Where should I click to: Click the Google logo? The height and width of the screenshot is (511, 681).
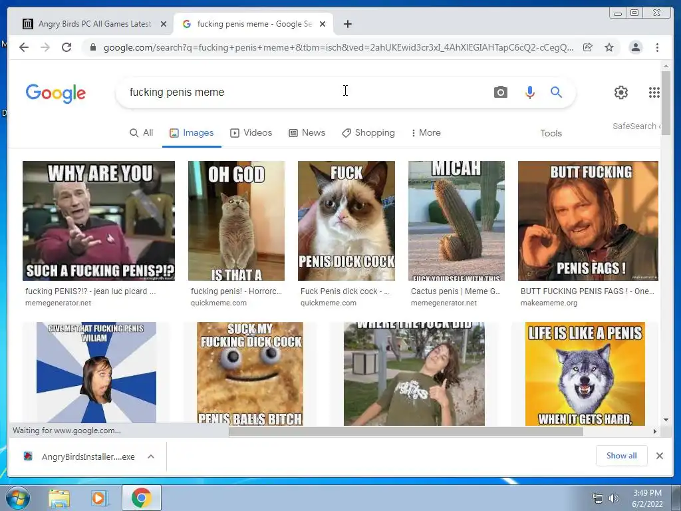56,93
